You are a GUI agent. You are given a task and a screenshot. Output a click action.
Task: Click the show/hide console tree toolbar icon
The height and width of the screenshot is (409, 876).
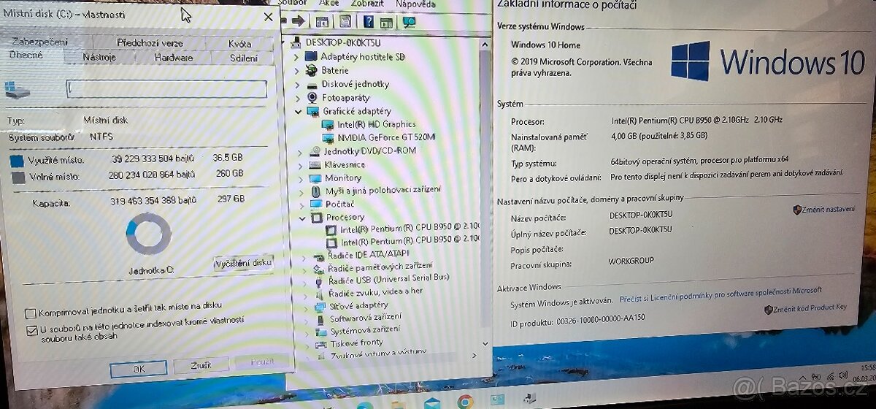coord(322,22)
